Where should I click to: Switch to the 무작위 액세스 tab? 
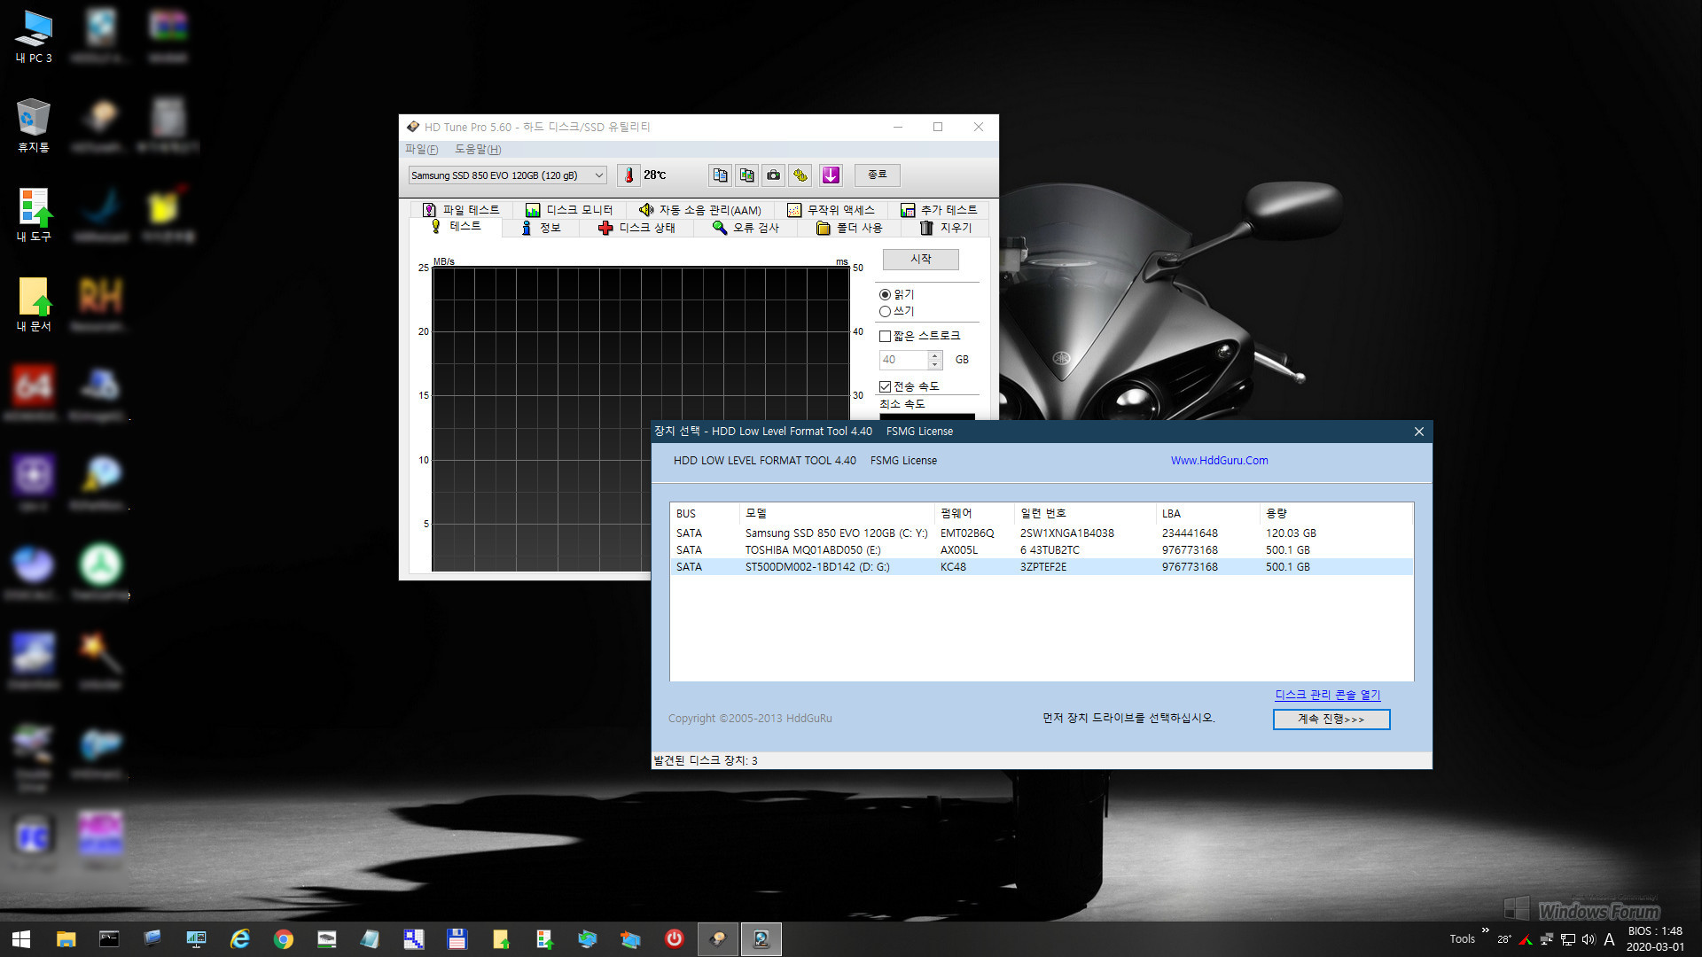click(x=831, y=210)
